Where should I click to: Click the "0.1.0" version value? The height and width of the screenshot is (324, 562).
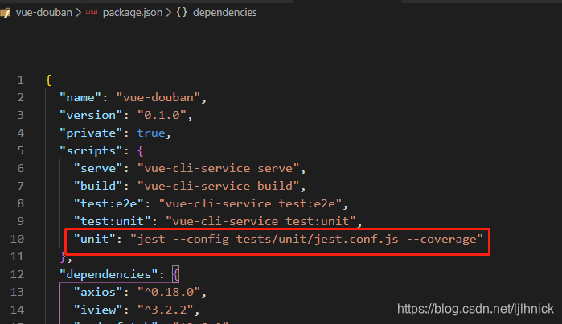point(162,116)
